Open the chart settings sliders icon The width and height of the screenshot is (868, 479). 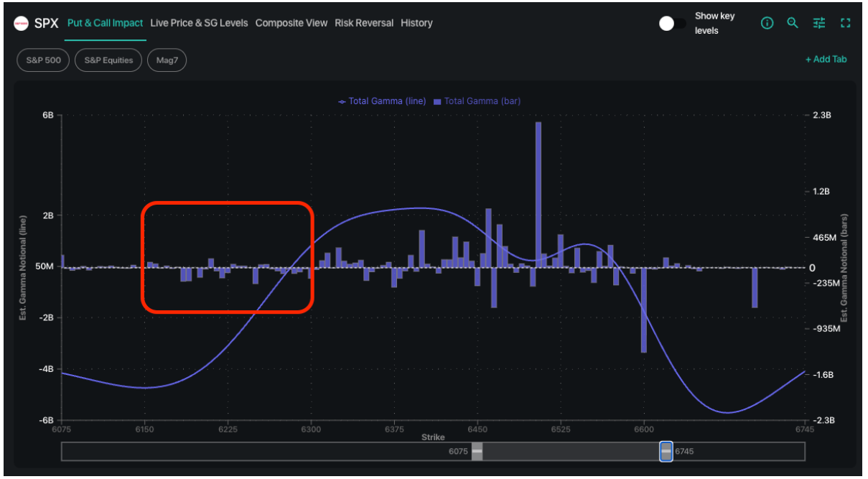[x=819, y=23]
